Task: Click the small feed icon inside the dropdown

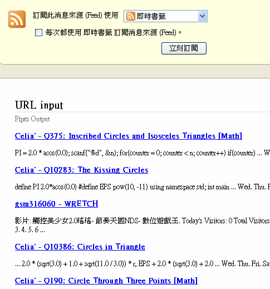Action: pos(130,16)
